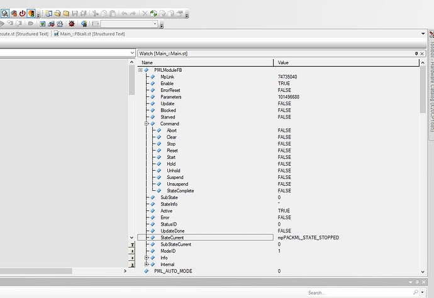Click the closed yellow folder toolbar icon
Image resolution: width=434 pixels, height=298 pixels.
(66, 13)
